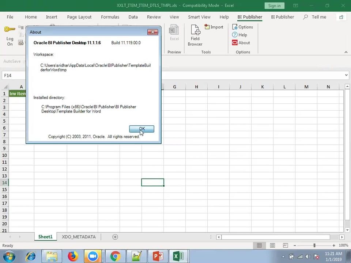Click vertical scrollbar up arrow
This screenshot has width=351, height=263.
347,86
